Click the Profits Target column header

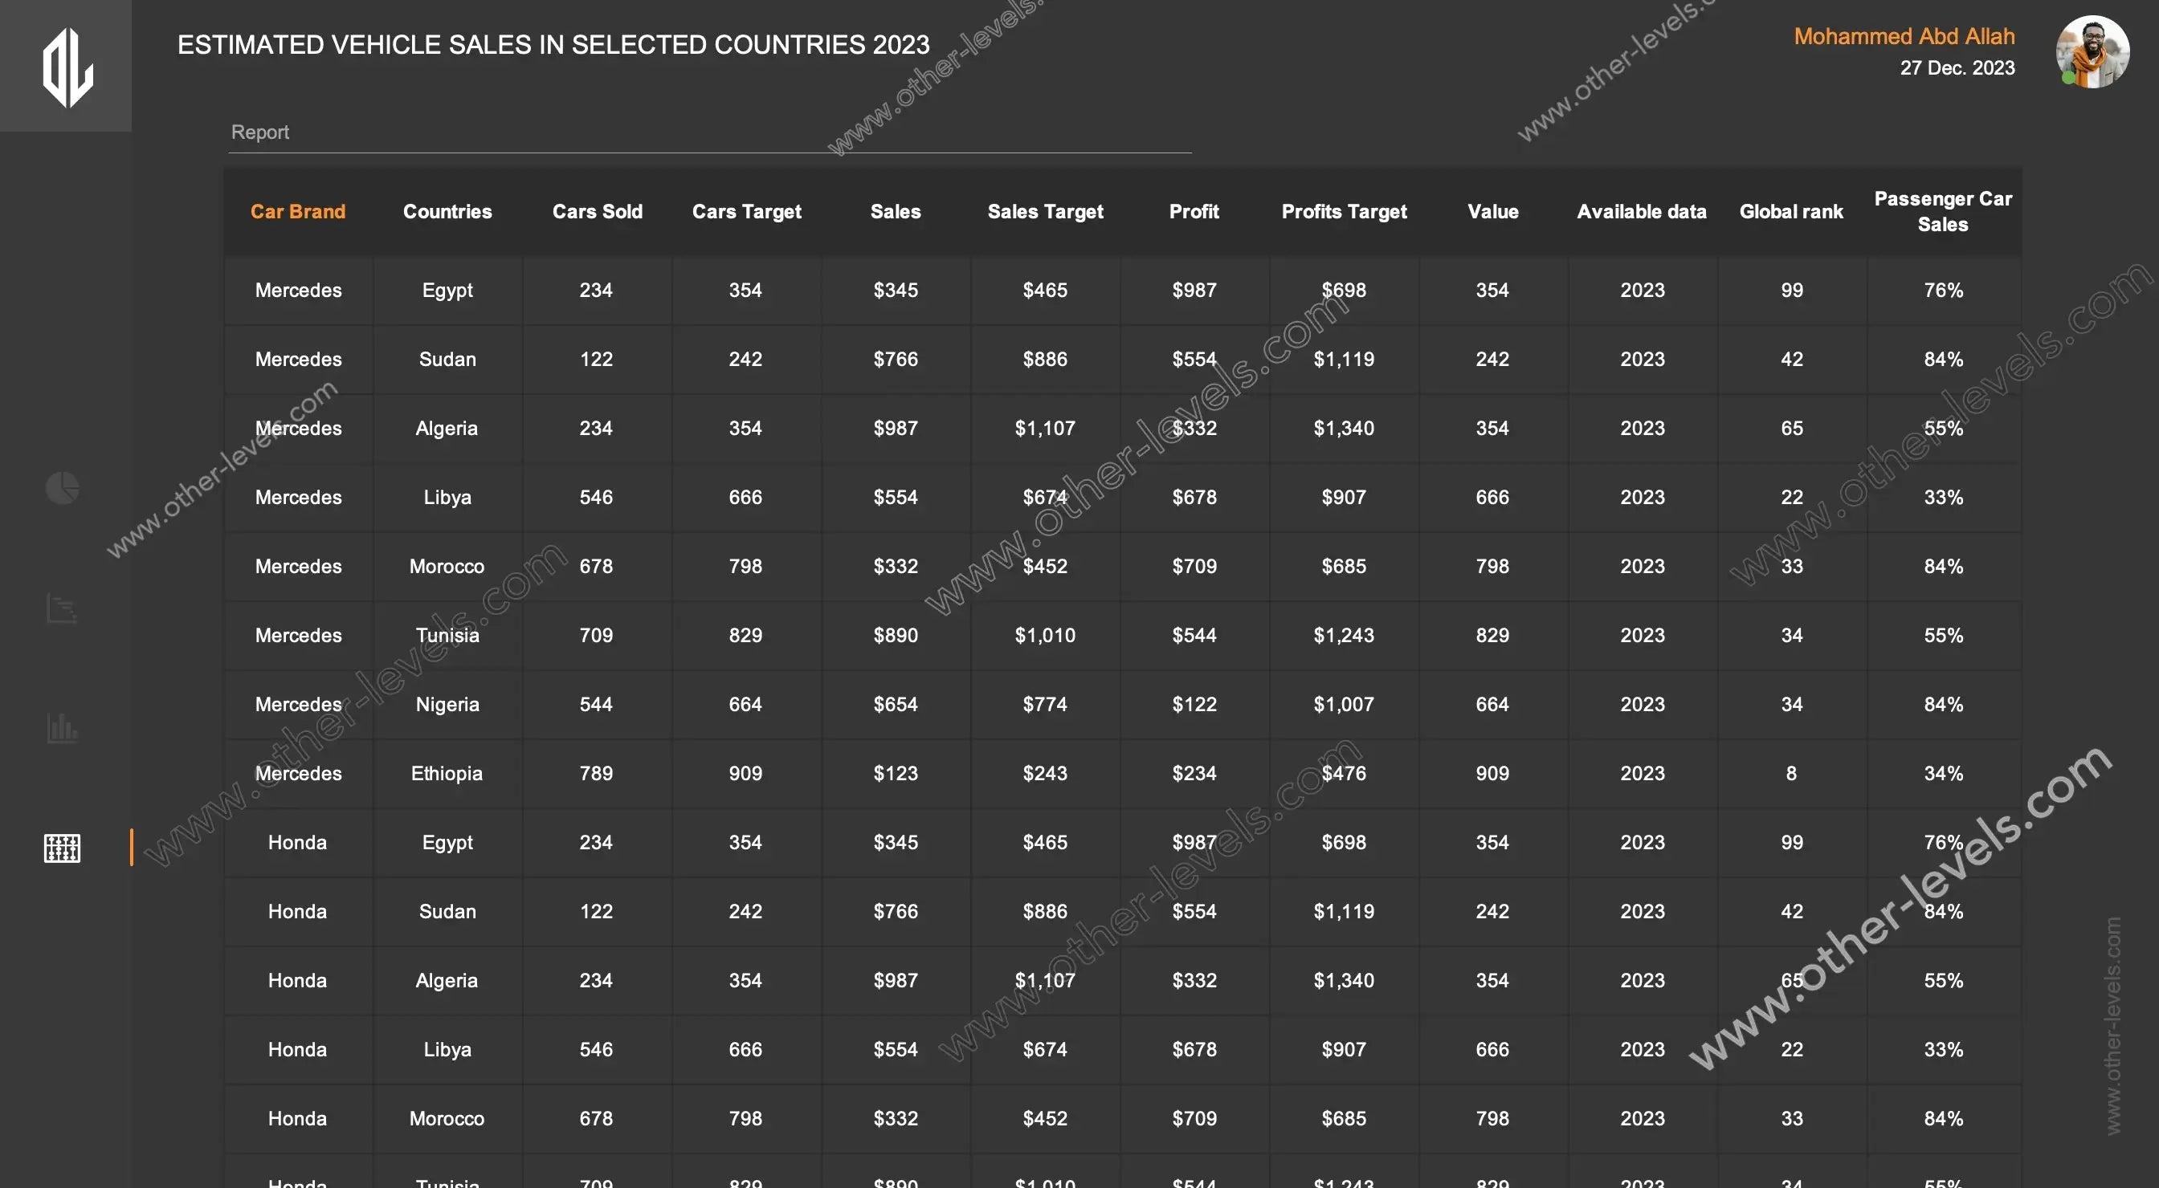click(x=1344, y=211)
